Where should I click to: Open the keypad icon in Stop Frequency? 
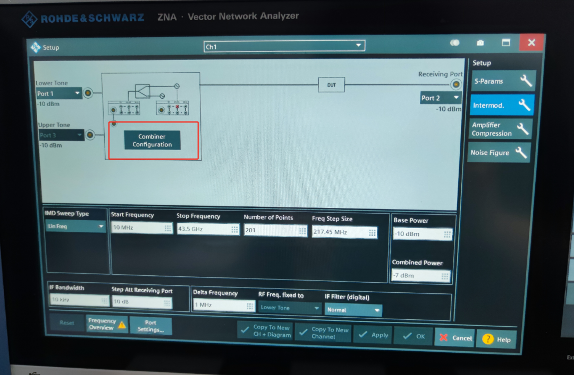coord(235,230)
